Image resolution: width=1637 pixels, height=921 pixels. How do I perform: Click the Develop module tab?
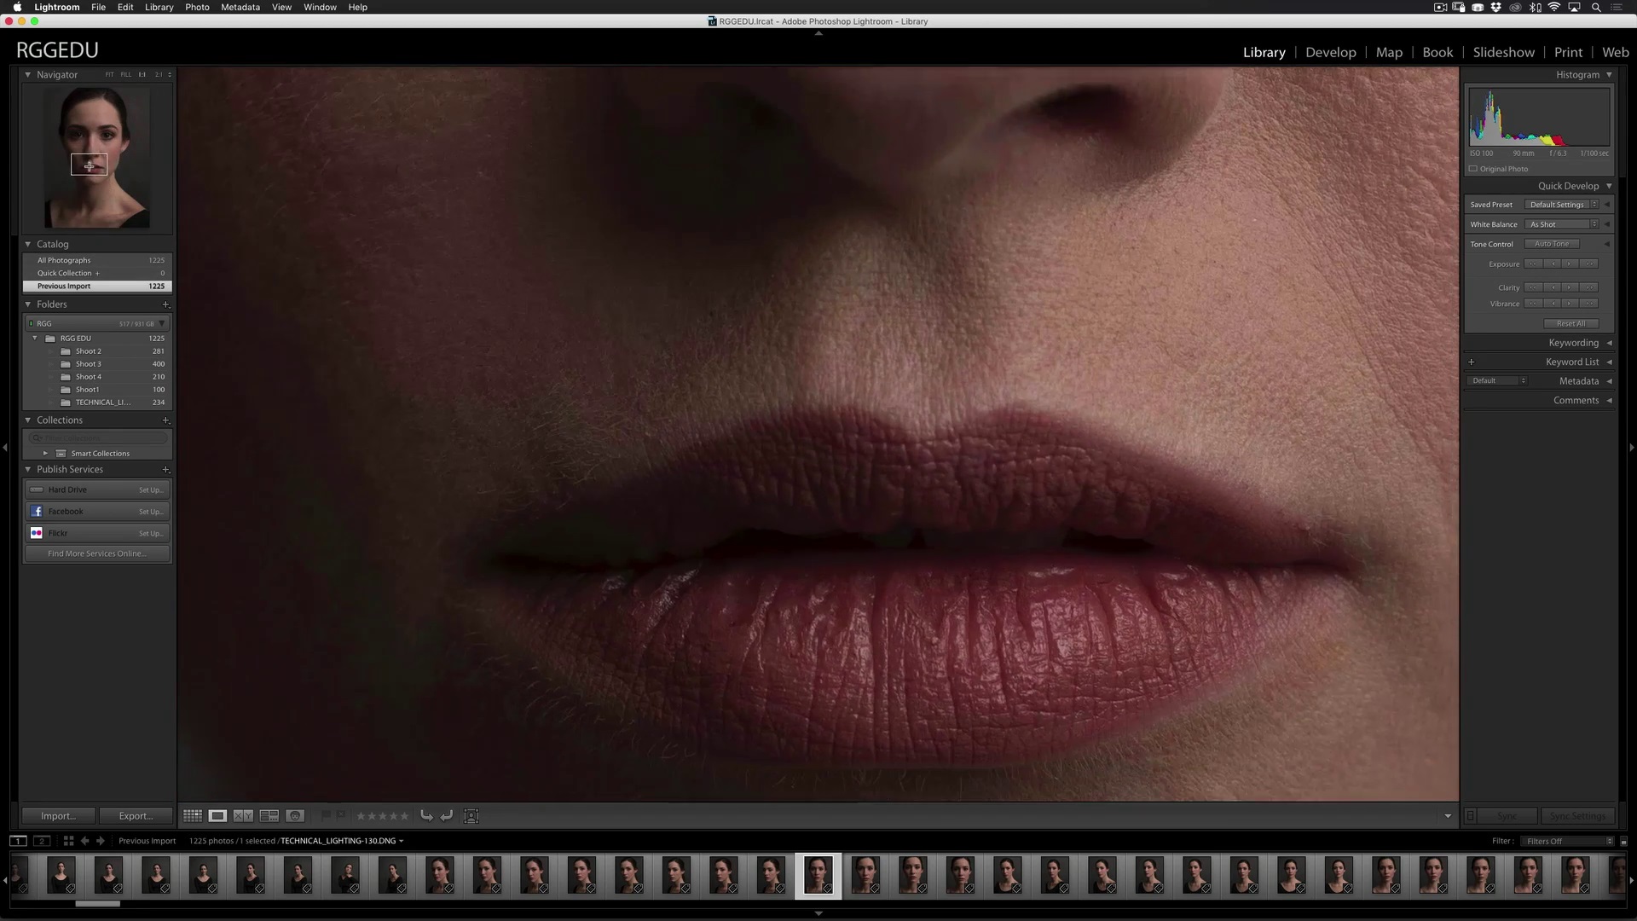pyautogui.click(x=1331, y=52)
